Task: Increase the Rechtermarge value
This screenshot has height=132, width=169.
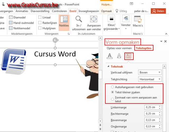Action: click(159, 112)
